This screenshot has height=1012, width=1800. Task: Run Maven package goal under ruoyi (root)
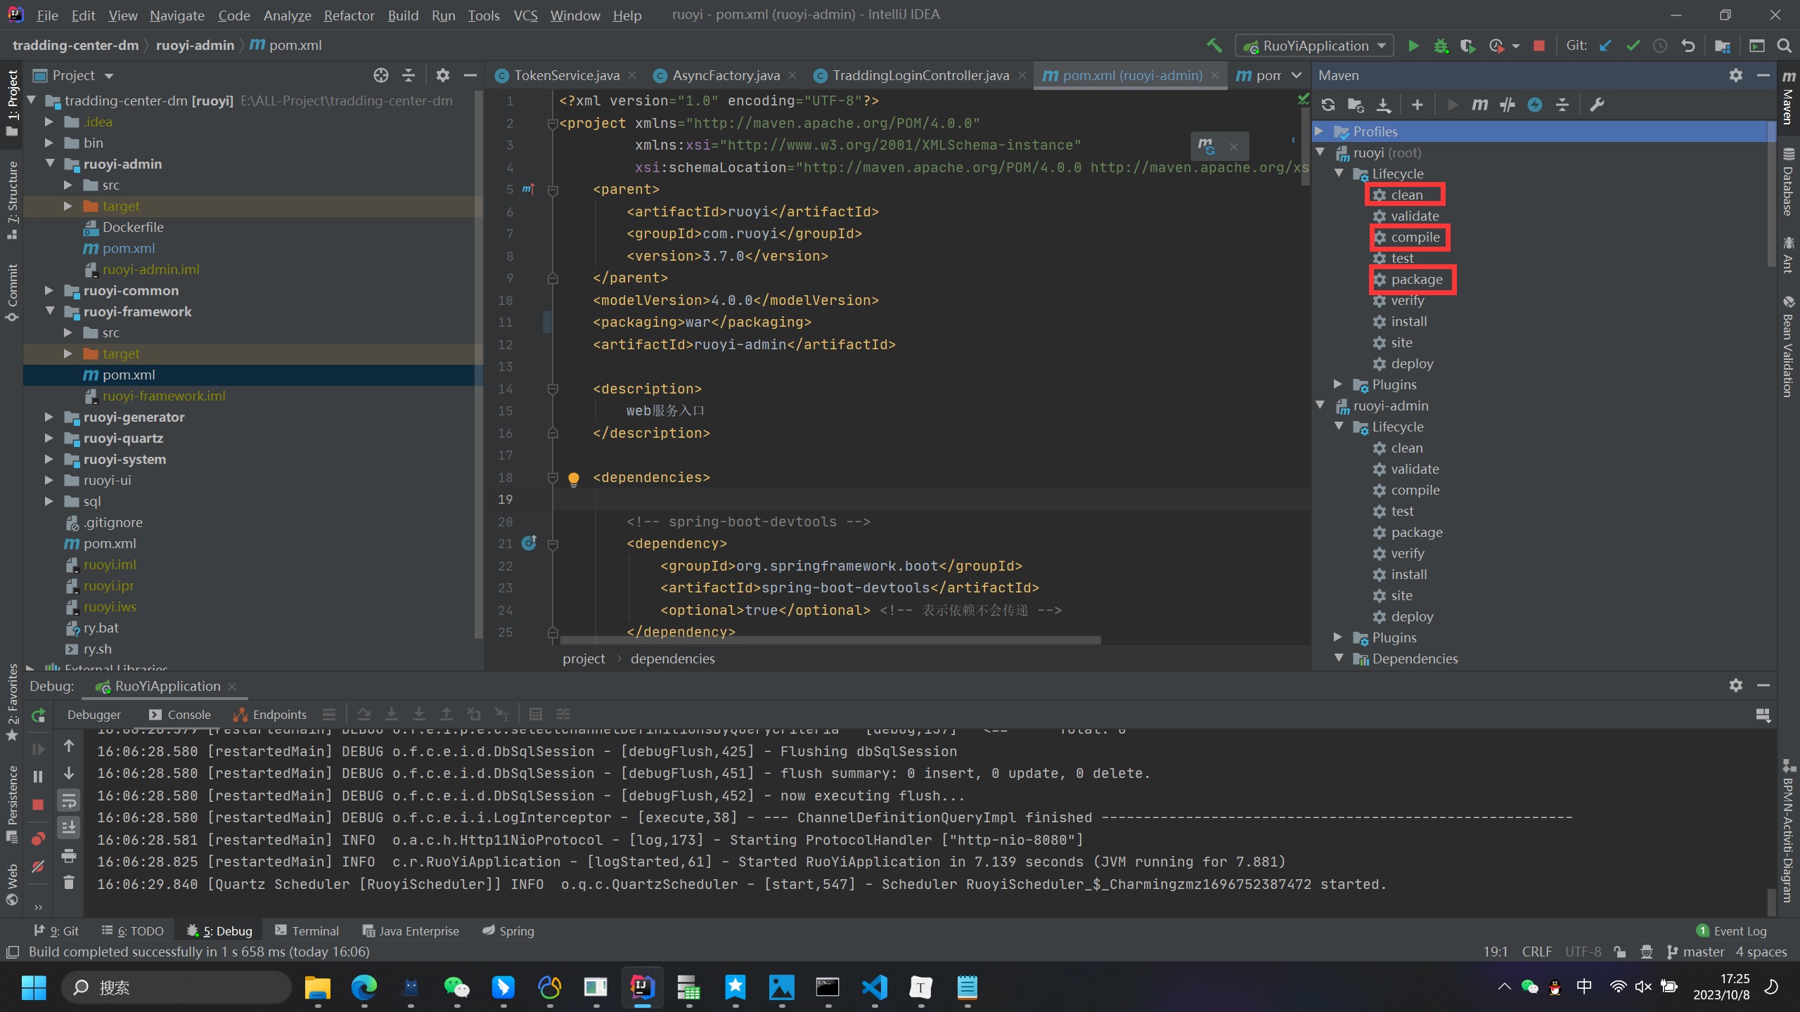(x=1416, y=279)
